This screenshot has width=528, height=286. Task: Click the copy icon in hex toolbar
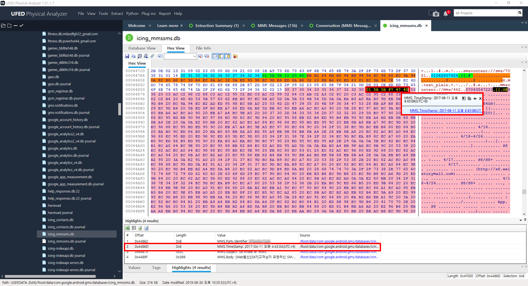133,56
